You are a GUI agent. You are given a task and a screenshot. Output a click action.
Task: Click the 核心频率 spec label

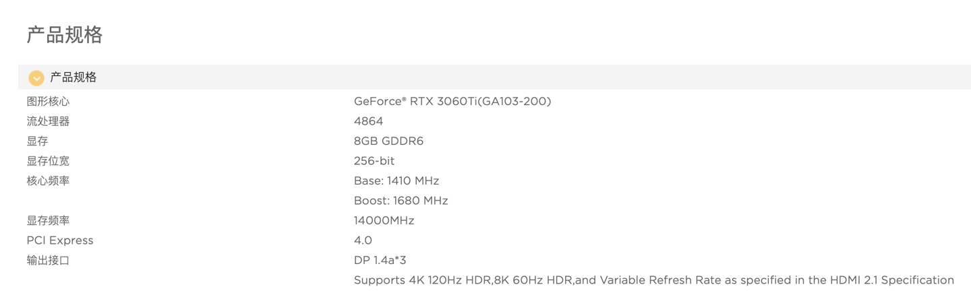pos(48,181)
